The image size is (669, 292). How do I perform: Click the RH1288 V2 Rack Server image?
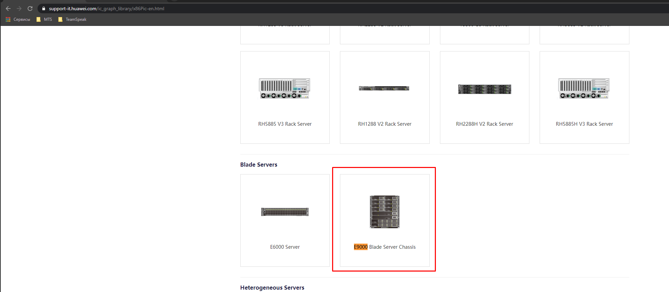click(384, 88)
